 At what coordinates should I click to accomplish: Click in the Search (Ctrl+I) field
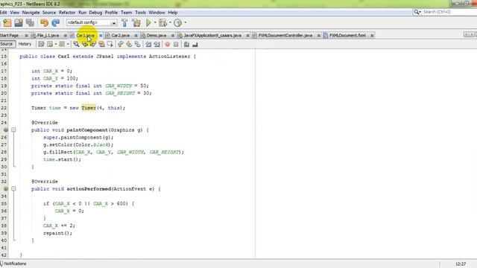[449, 12]
